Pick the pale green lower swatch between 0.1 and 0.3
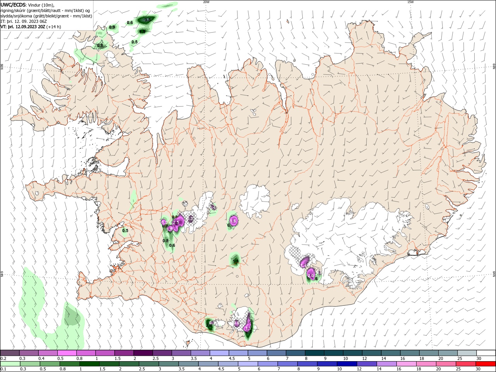496x372 pixels. click(x=10, y=363)
